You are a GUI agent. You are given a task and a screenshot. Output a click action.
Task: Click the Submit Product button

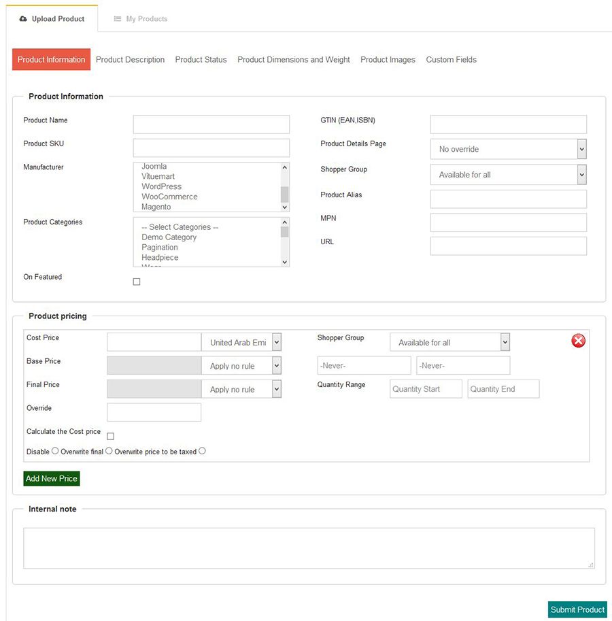pyautogui.click(x=577, y=609)
